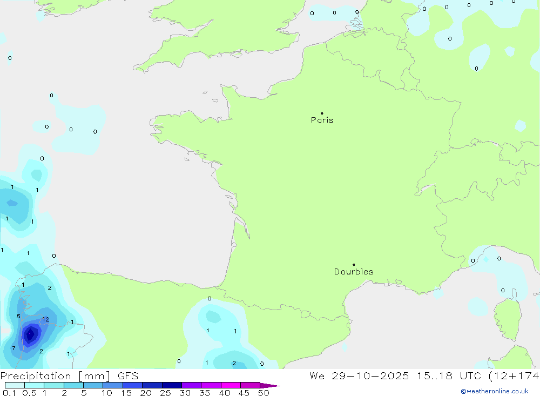Click the "Precipitation [mm]" title text
The height and width of the screenshot is (396, 540).
[55, 376]
